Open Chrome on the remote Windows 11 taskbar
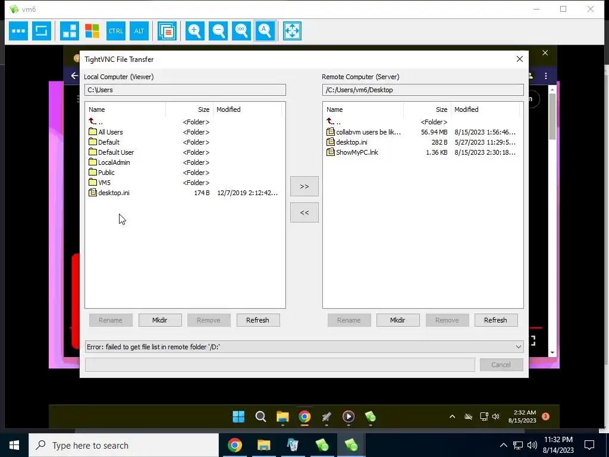The width and height of the screenshot is (609, 457). coord(304,417)
